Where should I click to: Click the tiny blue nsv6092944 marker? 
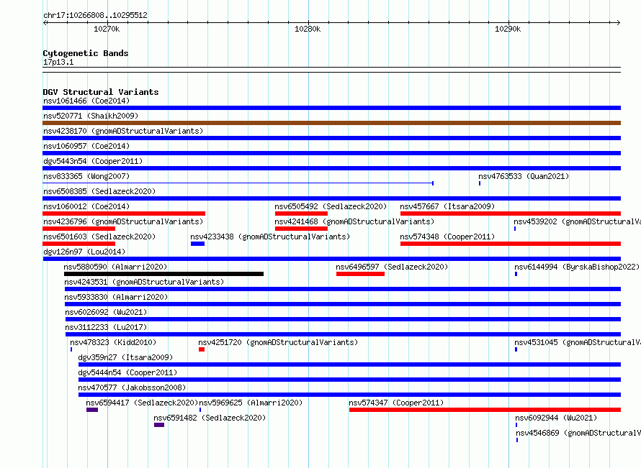coord(516,425)
